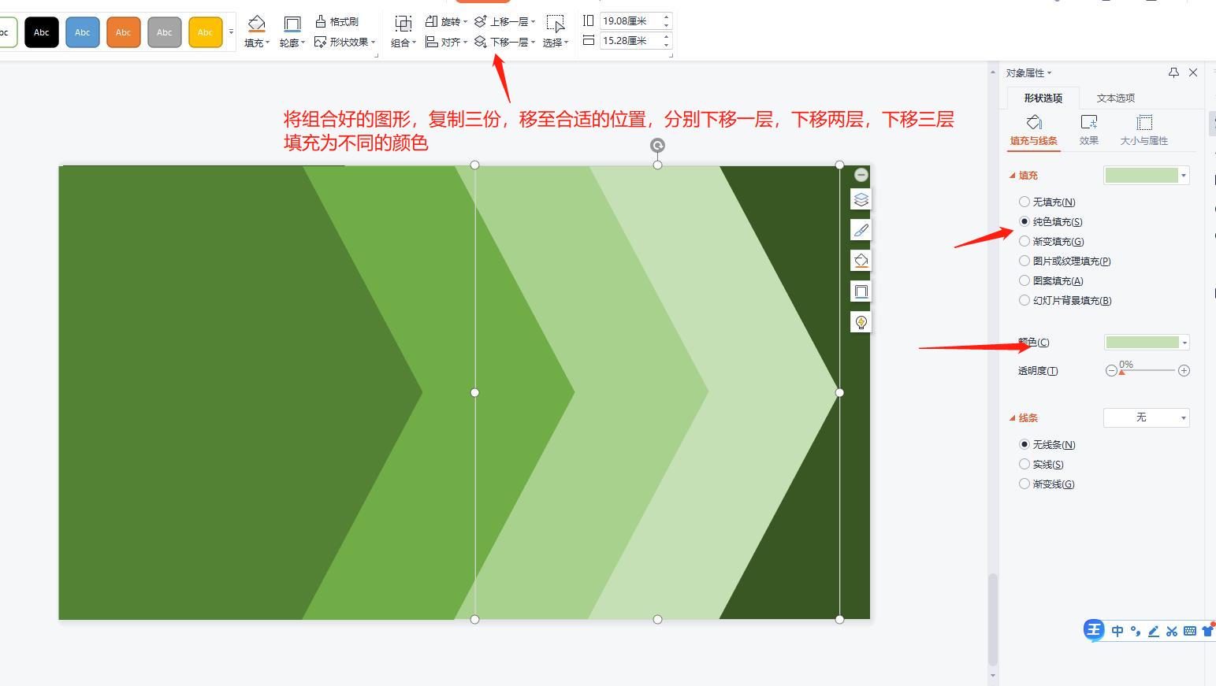
Task: Click 下移一层 send backward
Action: click(x=502, y=42)
